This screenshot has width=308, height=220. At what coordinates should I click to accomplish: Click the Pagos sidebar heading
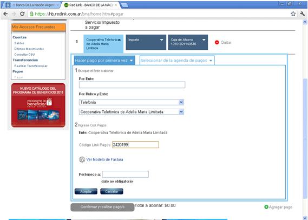coord(18,71)
